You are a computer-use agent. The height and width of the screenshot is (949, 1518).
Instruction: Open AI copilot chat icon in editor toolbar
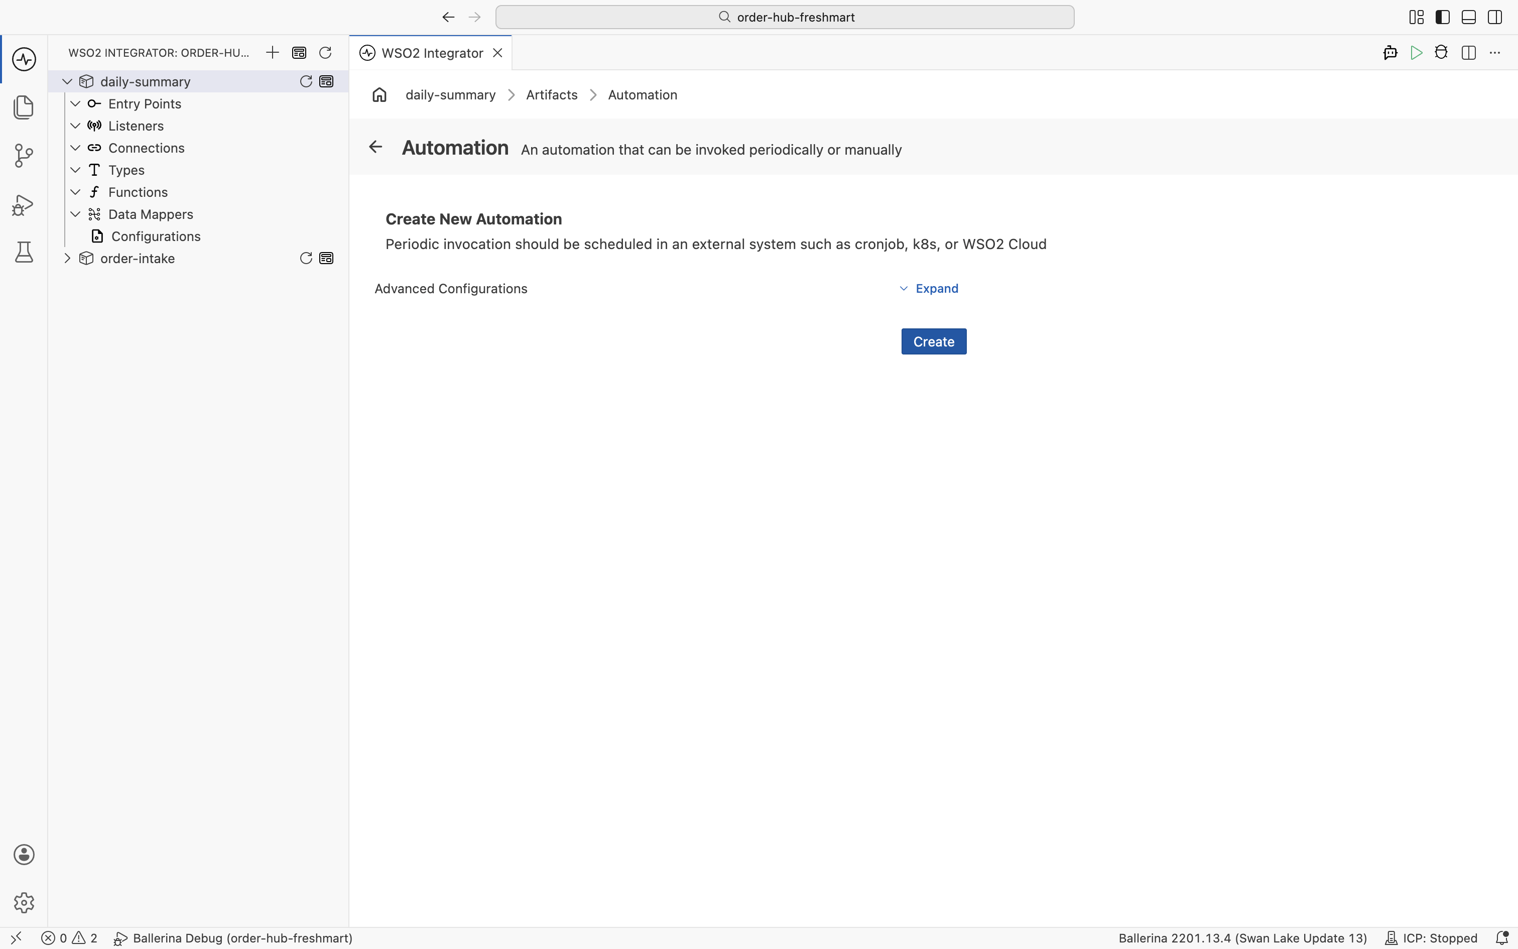point(1390,53)
